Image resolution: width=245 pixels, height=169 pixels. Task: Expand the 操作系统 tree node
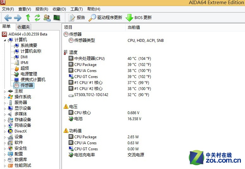click(x=5, y=97)
